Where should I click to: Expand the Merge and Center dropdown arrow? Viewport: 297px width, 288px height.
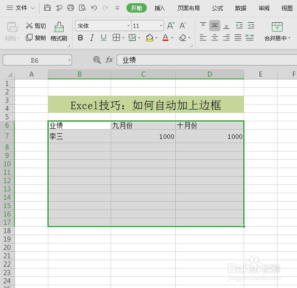(289, 38)
